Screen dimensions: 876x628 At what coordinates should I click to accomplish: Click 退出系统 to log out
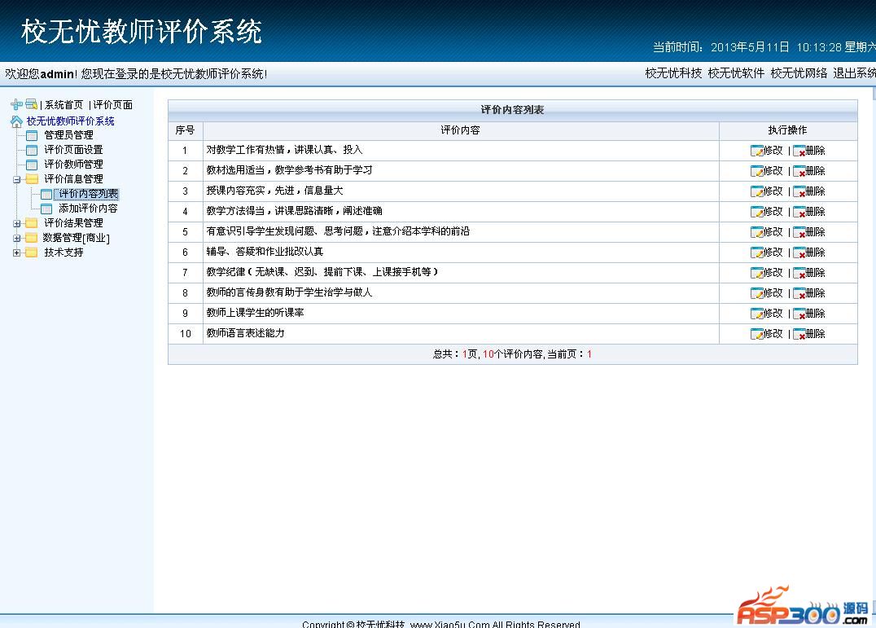tap(854, 73)
